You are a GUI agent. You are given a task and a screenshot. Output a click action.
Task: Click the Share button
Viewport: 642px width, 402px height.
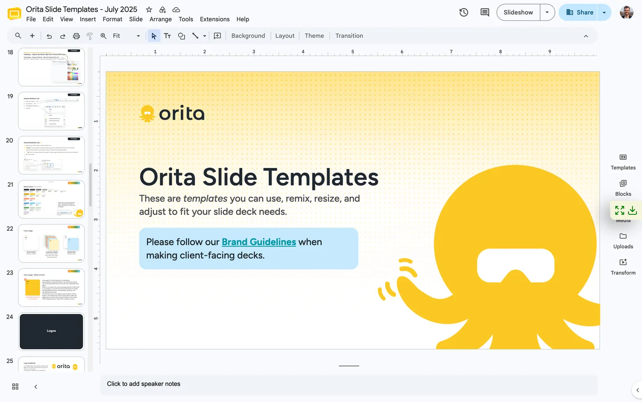click(579, 12)
